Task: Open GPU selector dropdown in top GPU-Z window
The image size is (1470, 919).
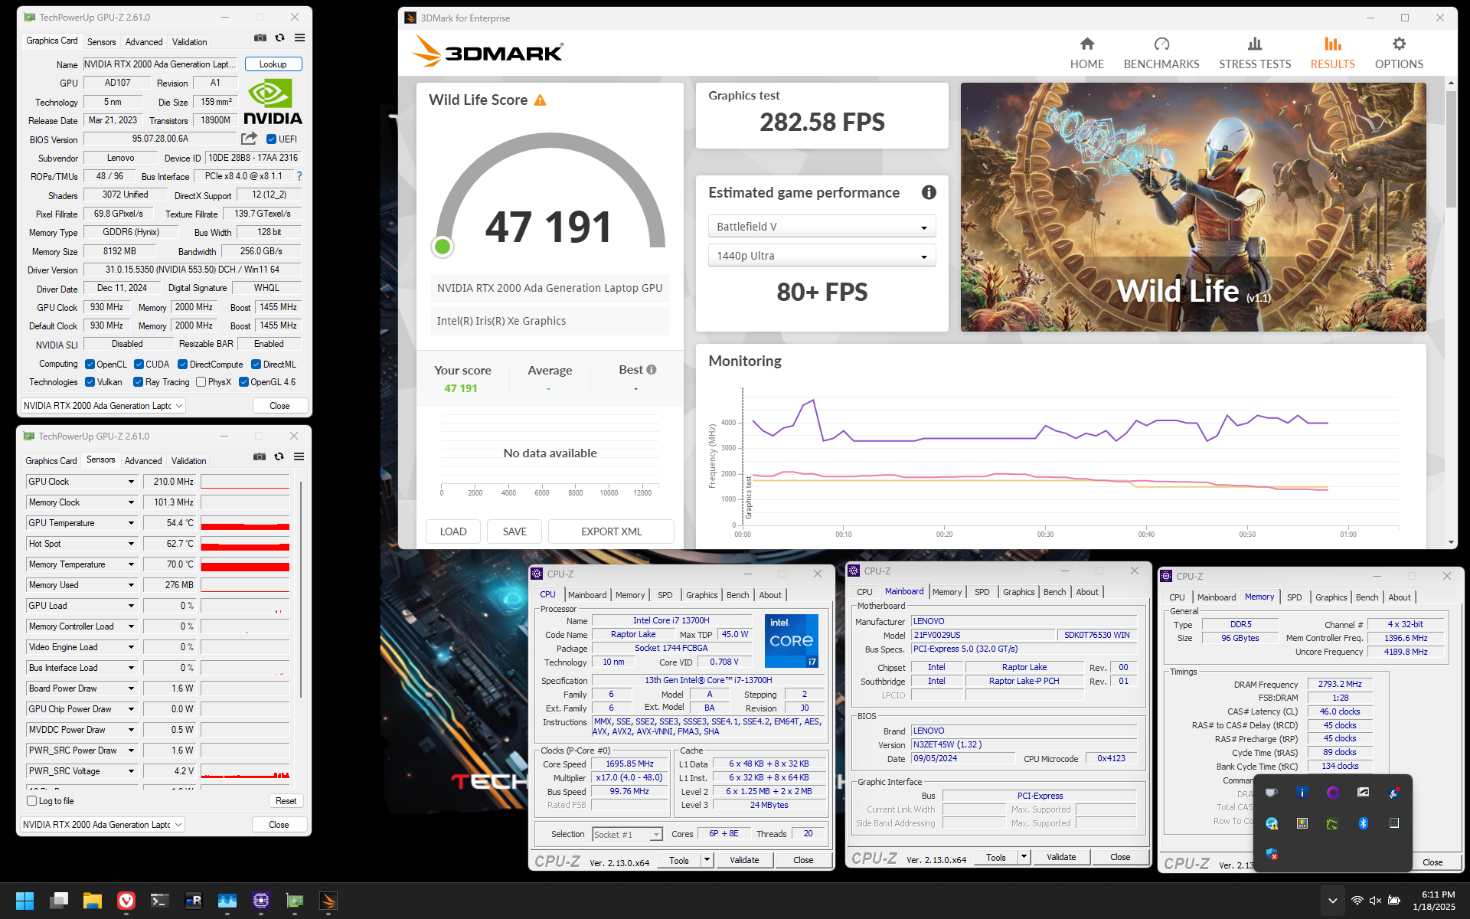Action: (x=103, y=406)
